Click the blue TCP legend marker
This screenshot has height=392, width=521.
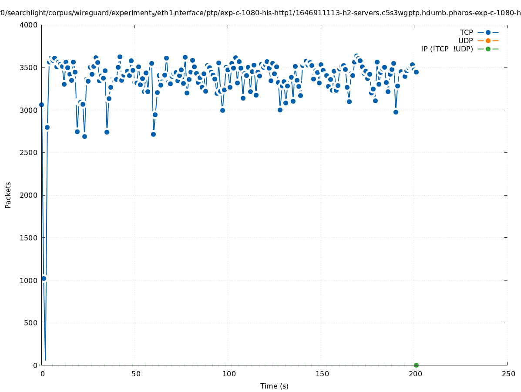click(488, 32)
